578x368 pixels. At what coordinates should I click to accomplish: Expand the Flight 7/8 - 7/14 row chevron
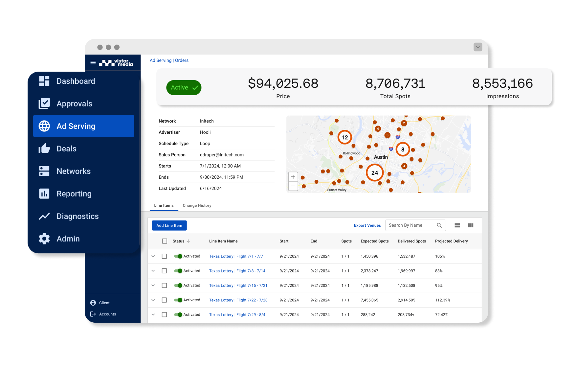153,271
